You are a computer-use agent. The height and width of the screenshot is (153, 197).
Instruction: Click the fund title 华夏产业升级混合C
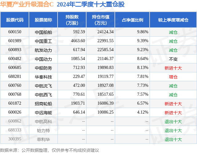pos(27,4)
